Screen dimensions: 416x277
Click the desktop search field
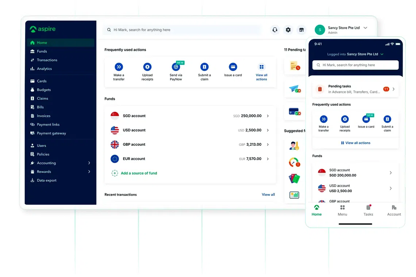point(182,30)
